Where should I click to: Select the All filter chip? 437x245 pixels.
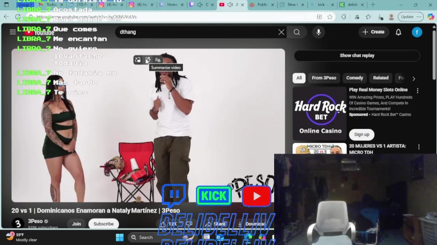pos(299,78)
